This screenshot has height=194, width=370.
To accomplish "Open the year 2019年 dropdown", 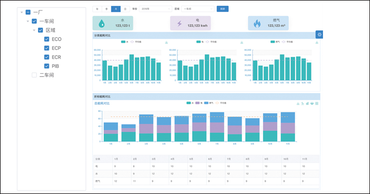I will tap(155, 9).
